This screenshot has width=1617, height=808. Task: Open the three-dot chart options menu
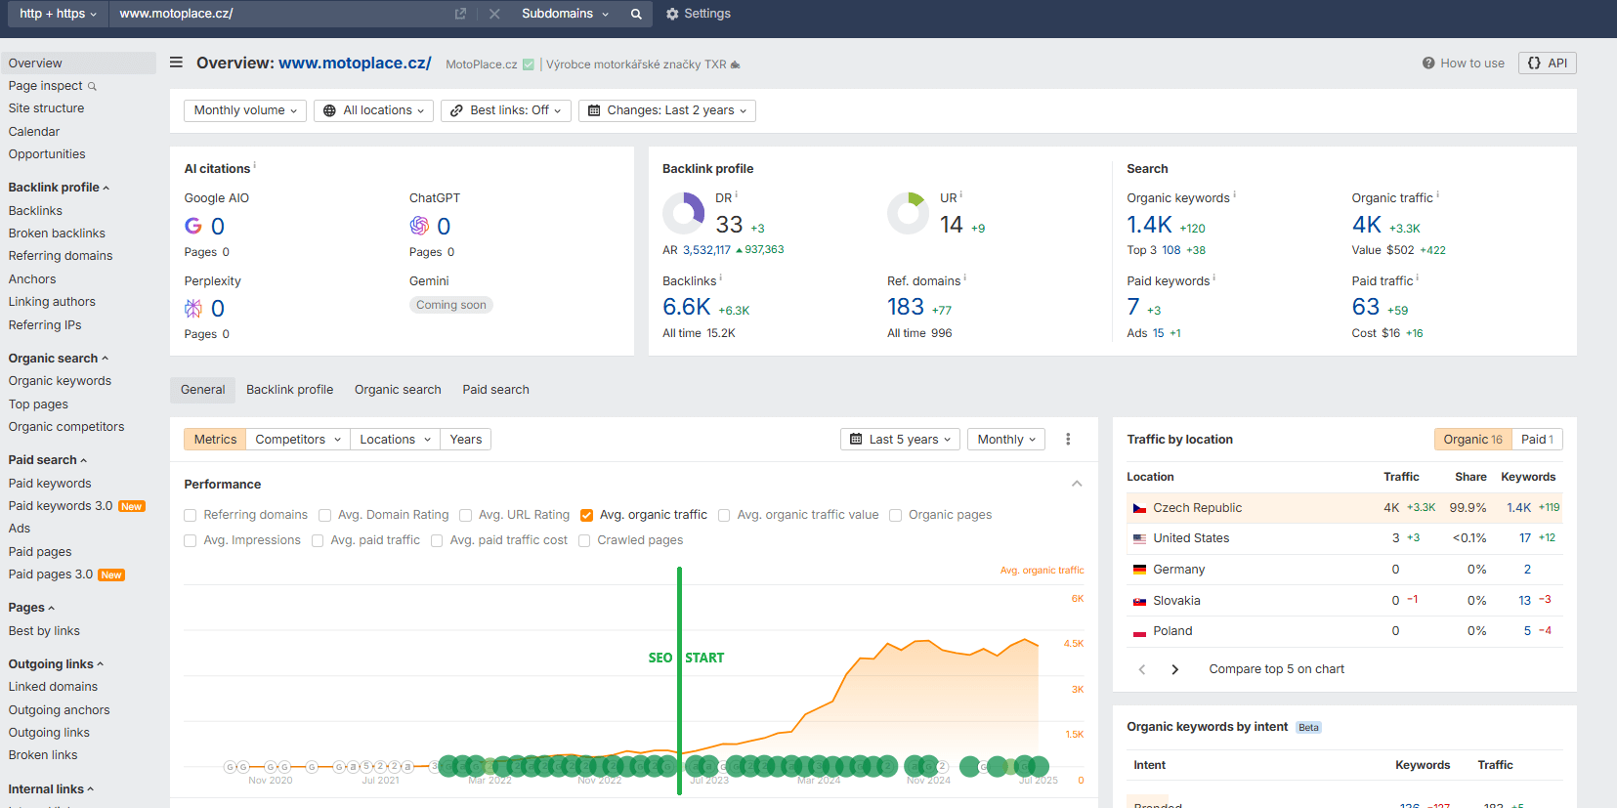pos(1068,440)
